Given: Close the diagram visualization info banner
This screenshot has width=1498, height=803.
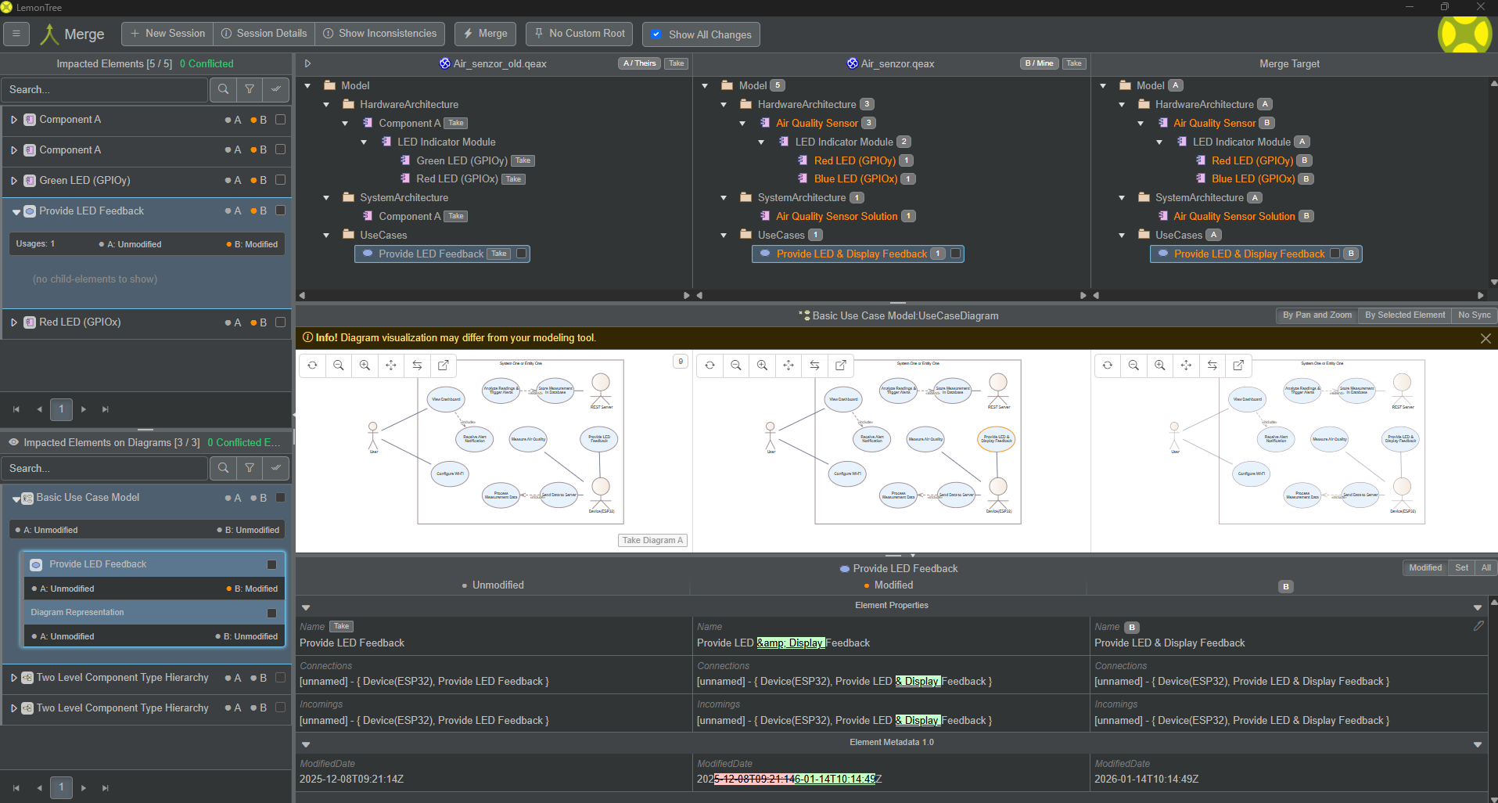Looking at the screenshot, I should (1485, 338).
